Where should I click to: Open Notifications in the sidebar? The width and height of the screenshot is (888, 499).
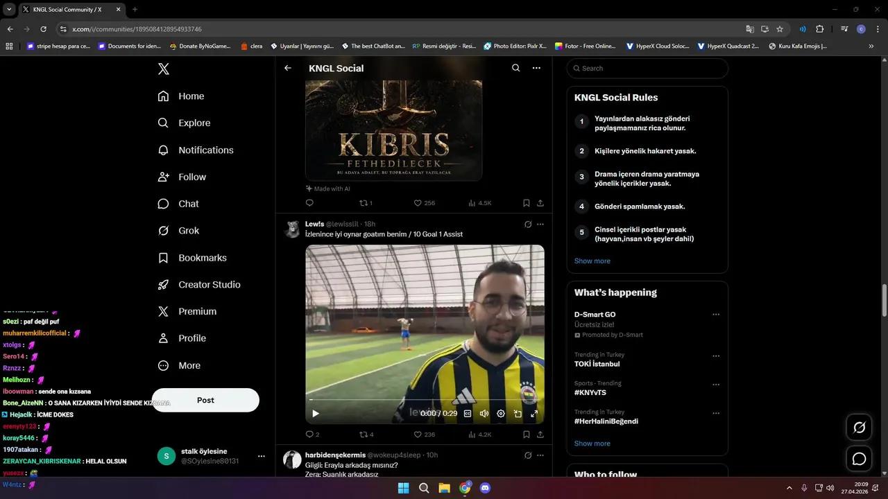click(x=196, y=150)
